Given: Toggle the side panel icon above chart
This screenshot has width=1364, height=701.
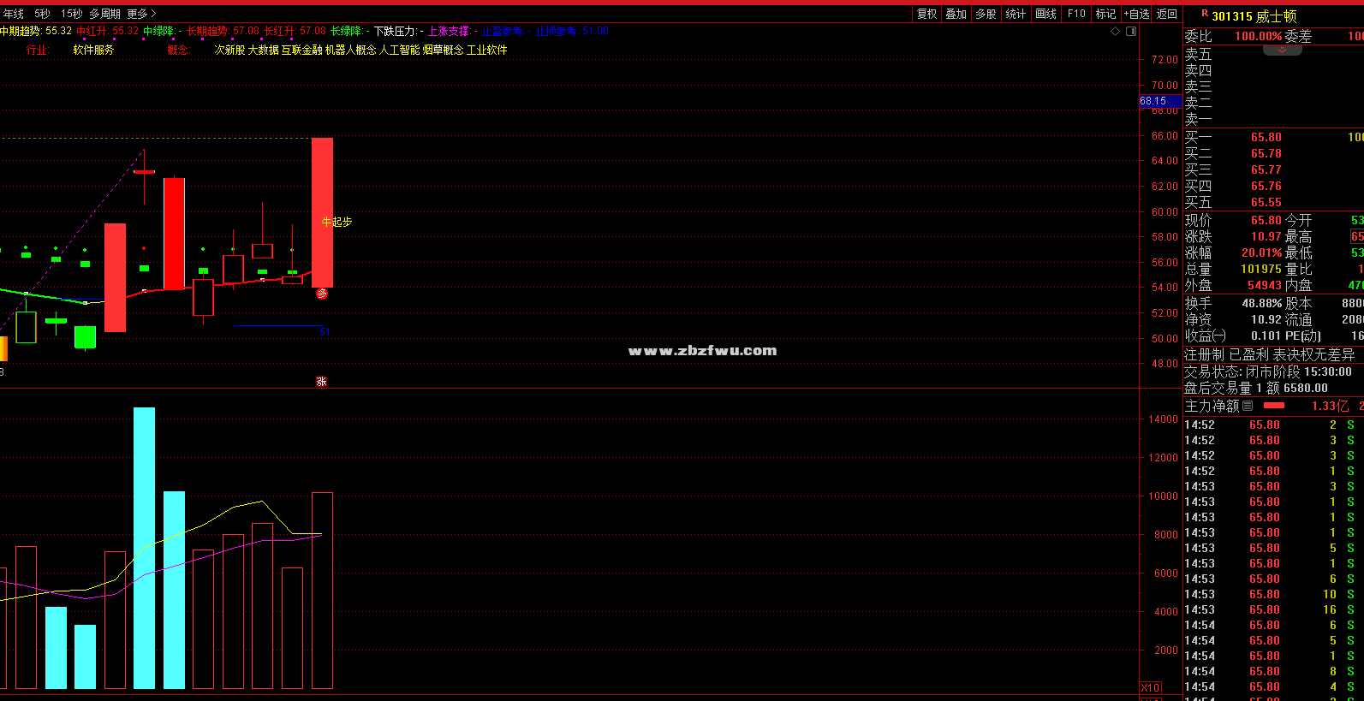Looking at the screenshot, I should pyautogui.click(x=1131, y=31).
